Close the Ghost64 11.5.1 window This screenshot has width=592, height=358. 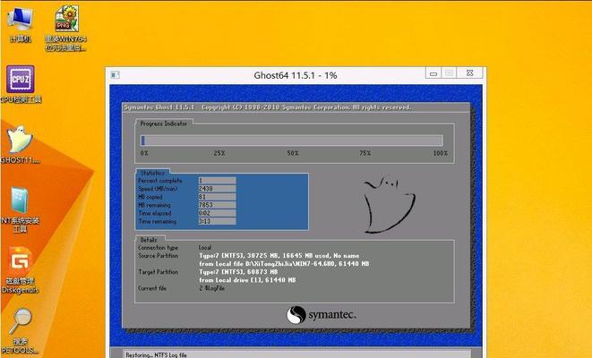(469, 73)
